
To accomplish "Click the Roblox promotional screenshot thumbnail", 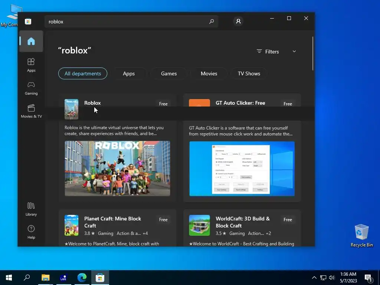I will 117,168.
